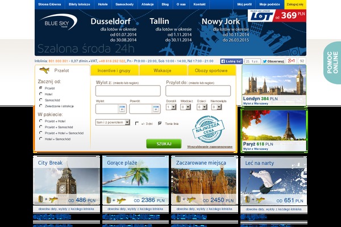Choose the Hotel + Samochód package option
This screenshot has height=227, width=341.
[x=41, y=138]
